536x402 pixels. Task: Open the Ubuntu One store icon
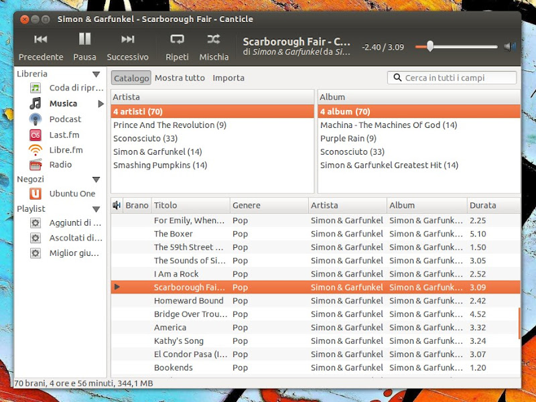pos(36,194)
